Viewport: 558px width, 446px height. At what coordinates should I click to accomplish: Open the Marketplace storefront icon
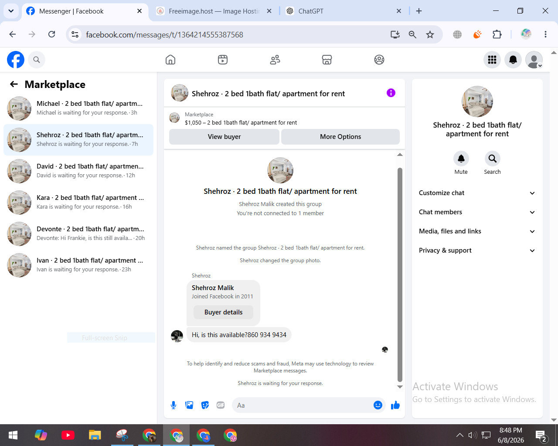[x=327, y=60]
